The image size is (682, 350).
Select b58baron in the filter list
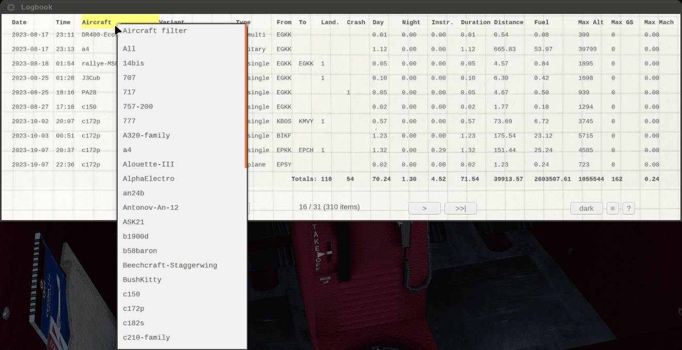click(x=182, y=251)
